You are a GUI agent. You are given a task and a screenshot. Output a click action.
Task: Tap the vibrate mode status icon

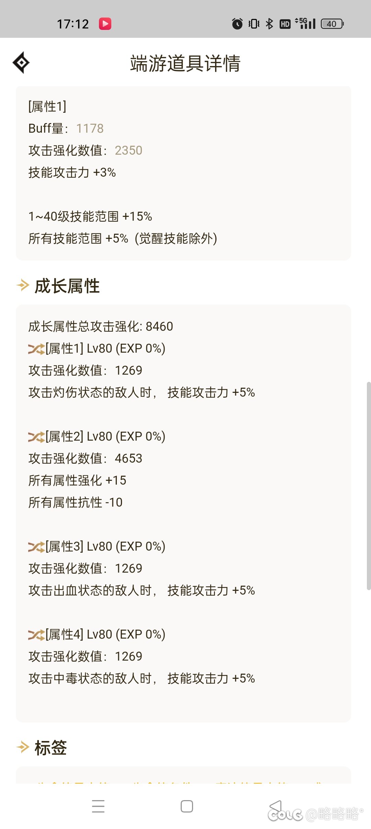(253, 23)
